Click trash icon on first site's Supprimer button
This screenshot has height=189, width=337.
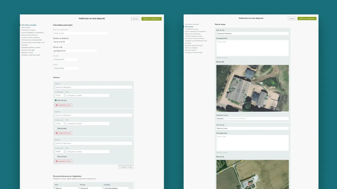(x=57, y=105)
